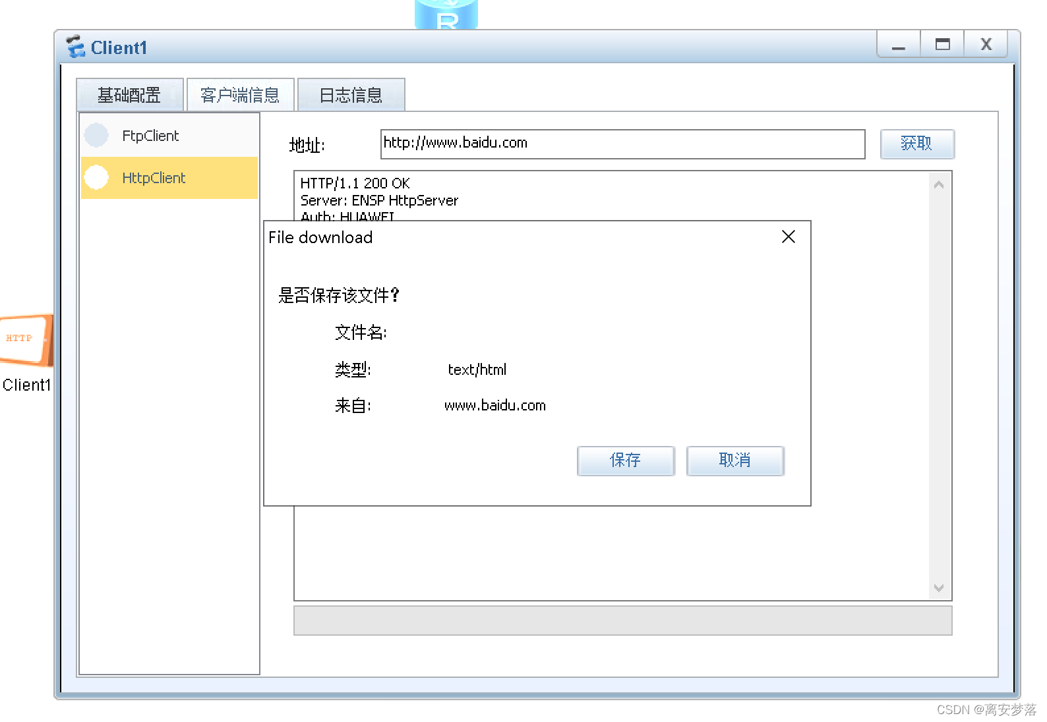This screenshot has width=1047, height=722.
Task: Click the '文件名:' label in dialog
Action: coord(361,333)
